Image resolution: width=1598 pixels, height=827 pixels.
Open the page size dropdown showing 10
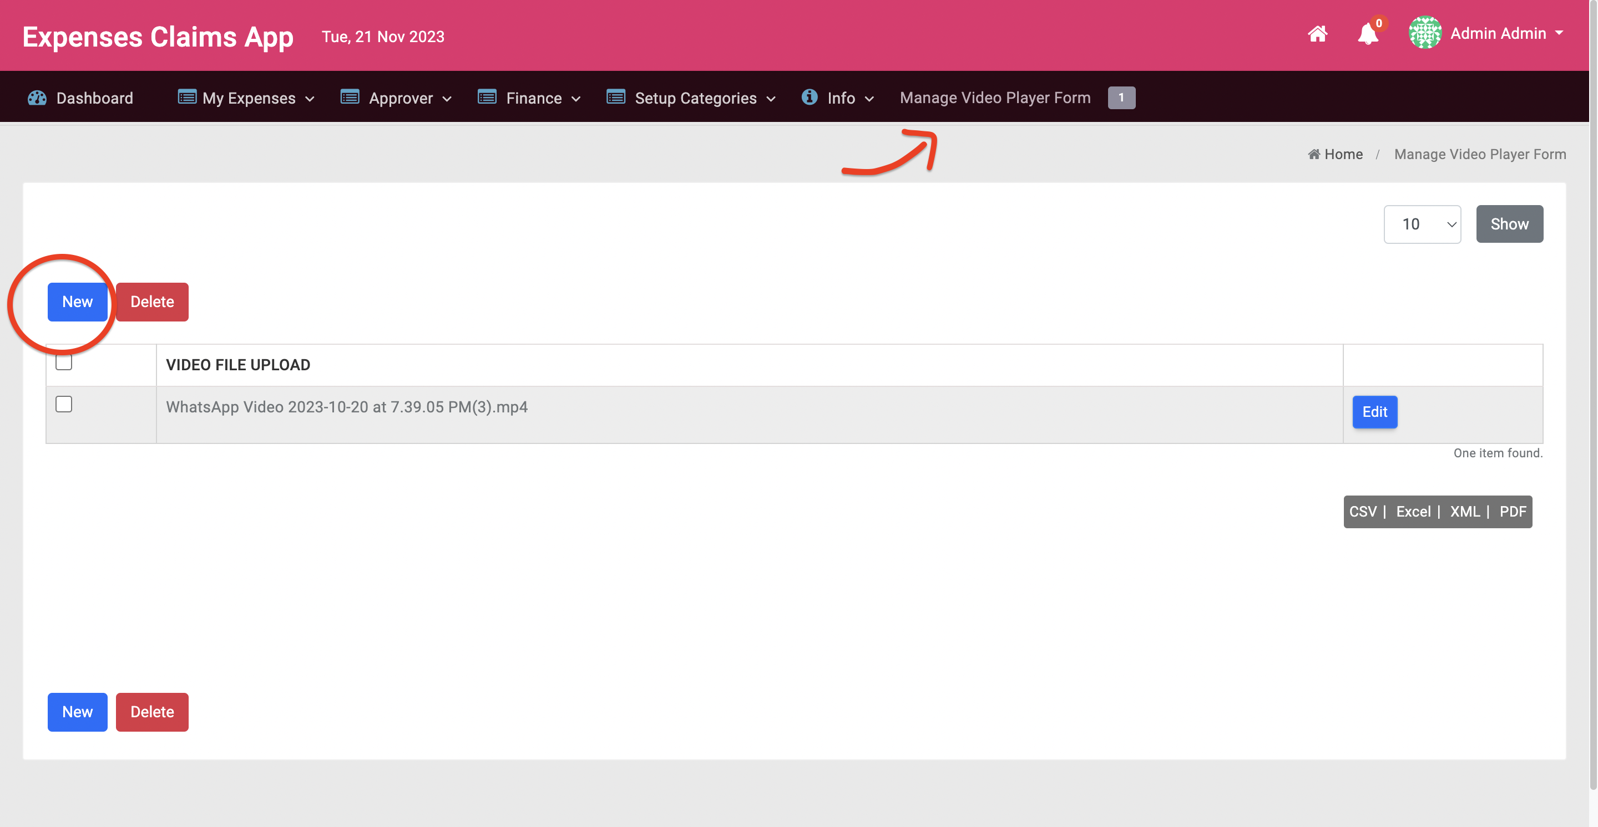coord(1422,224)
